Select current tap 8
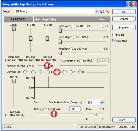138x131 pixels. (80, 72)
